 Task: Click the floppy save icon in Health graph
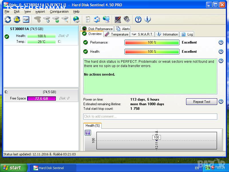click(88, 132)
